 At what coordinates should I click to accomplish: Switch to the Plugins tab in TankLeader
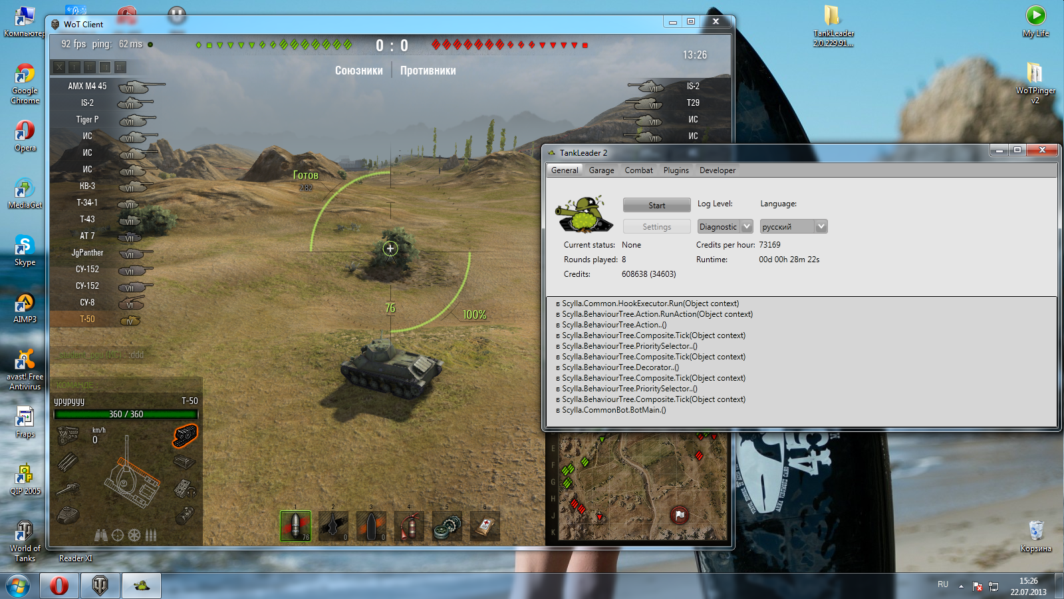[676, 170]
